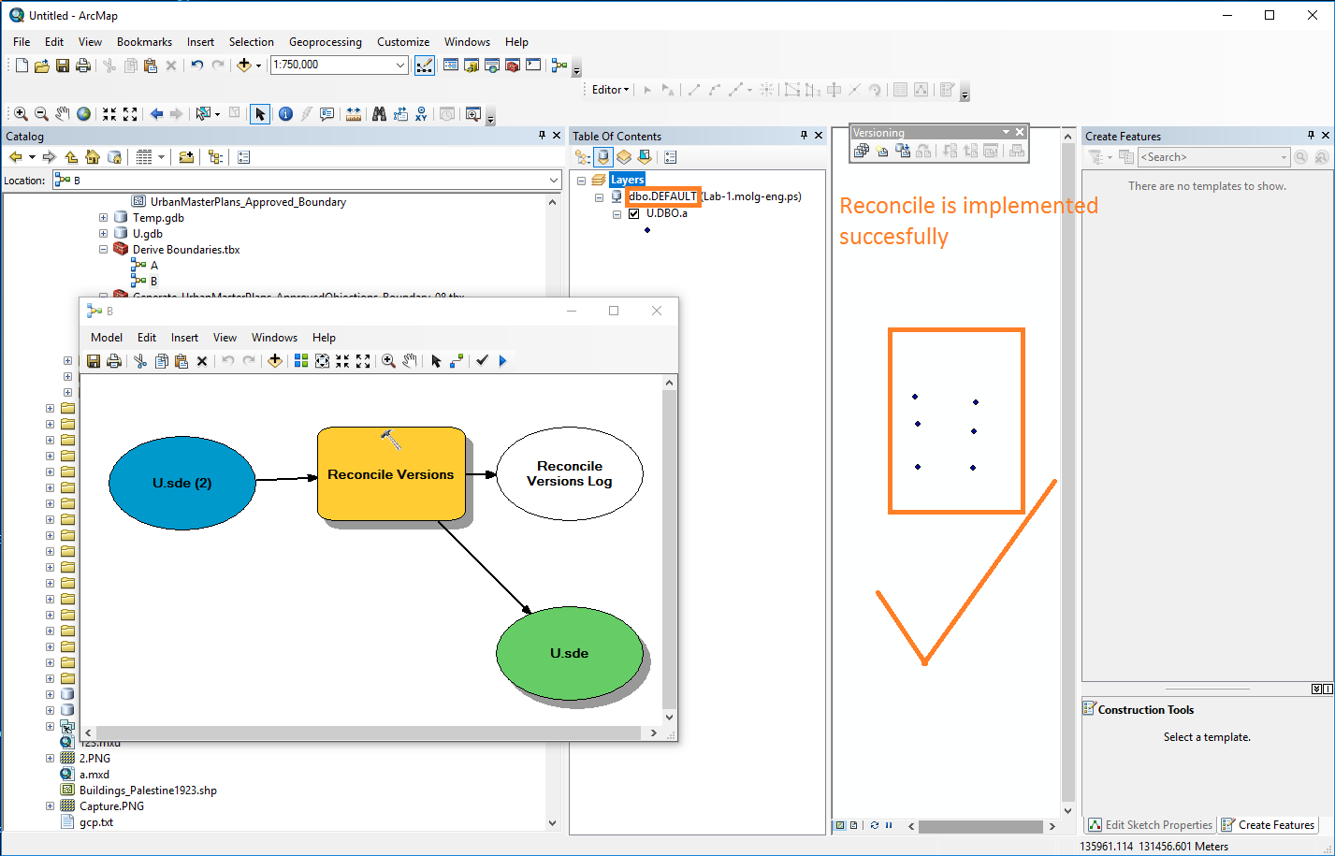Viewport: 1335px width, 856px height.
Task: Select Buildings_Palestine1923.shp in Catalog tree
Action: pos(148,791)
